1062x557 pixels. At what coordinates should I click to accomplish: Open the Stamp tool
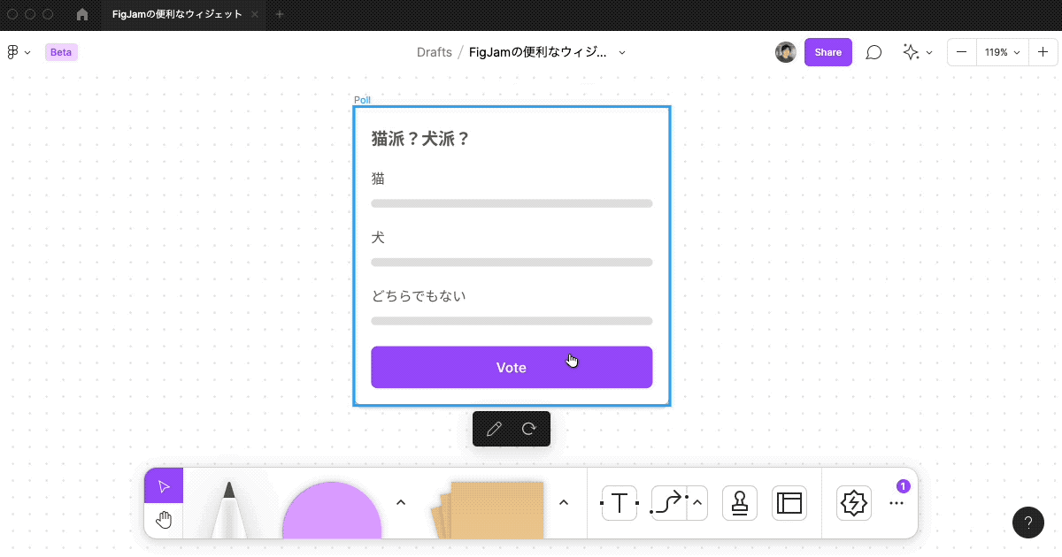pos(739,502)
